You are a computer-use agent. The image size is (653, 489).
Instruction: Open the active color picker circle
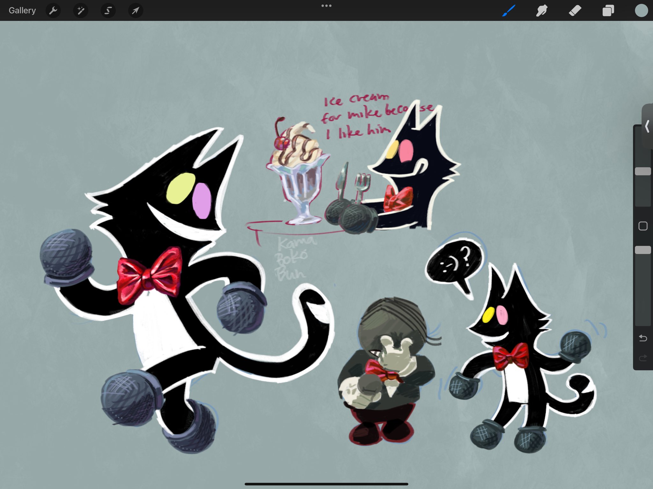pos(641,11)
